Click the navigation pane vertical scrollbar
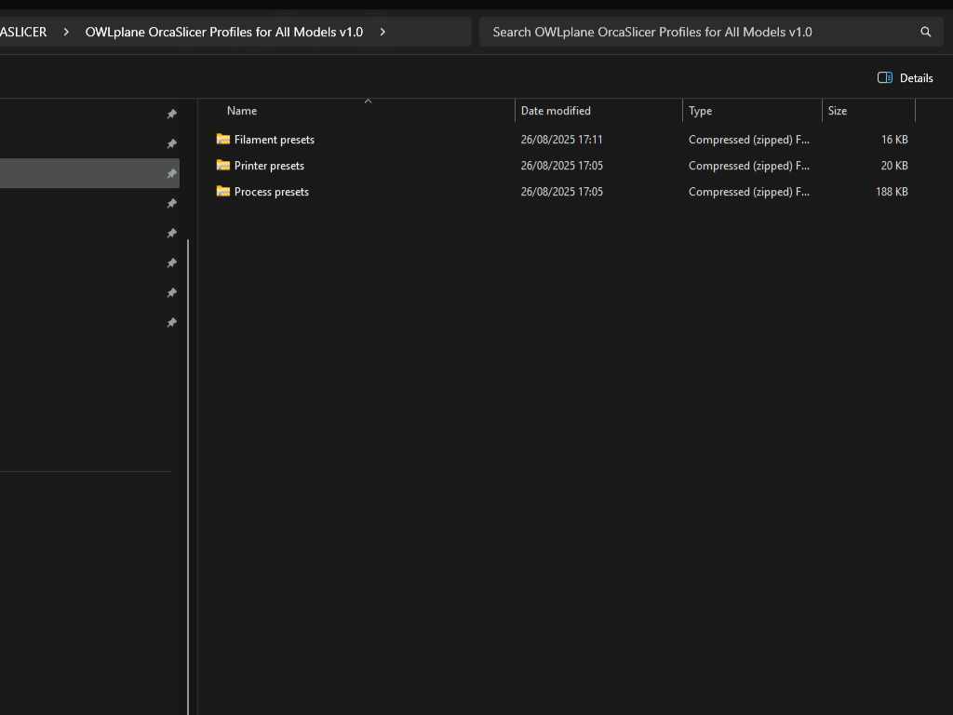 pyautogui.click(x=189, y=465)
